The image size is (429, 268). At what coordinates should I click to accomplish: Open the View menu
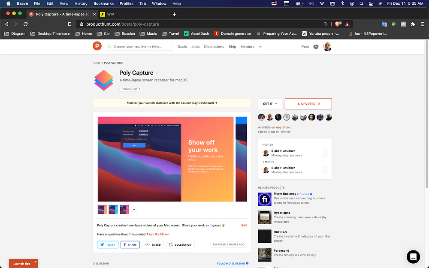click(64, 3)
